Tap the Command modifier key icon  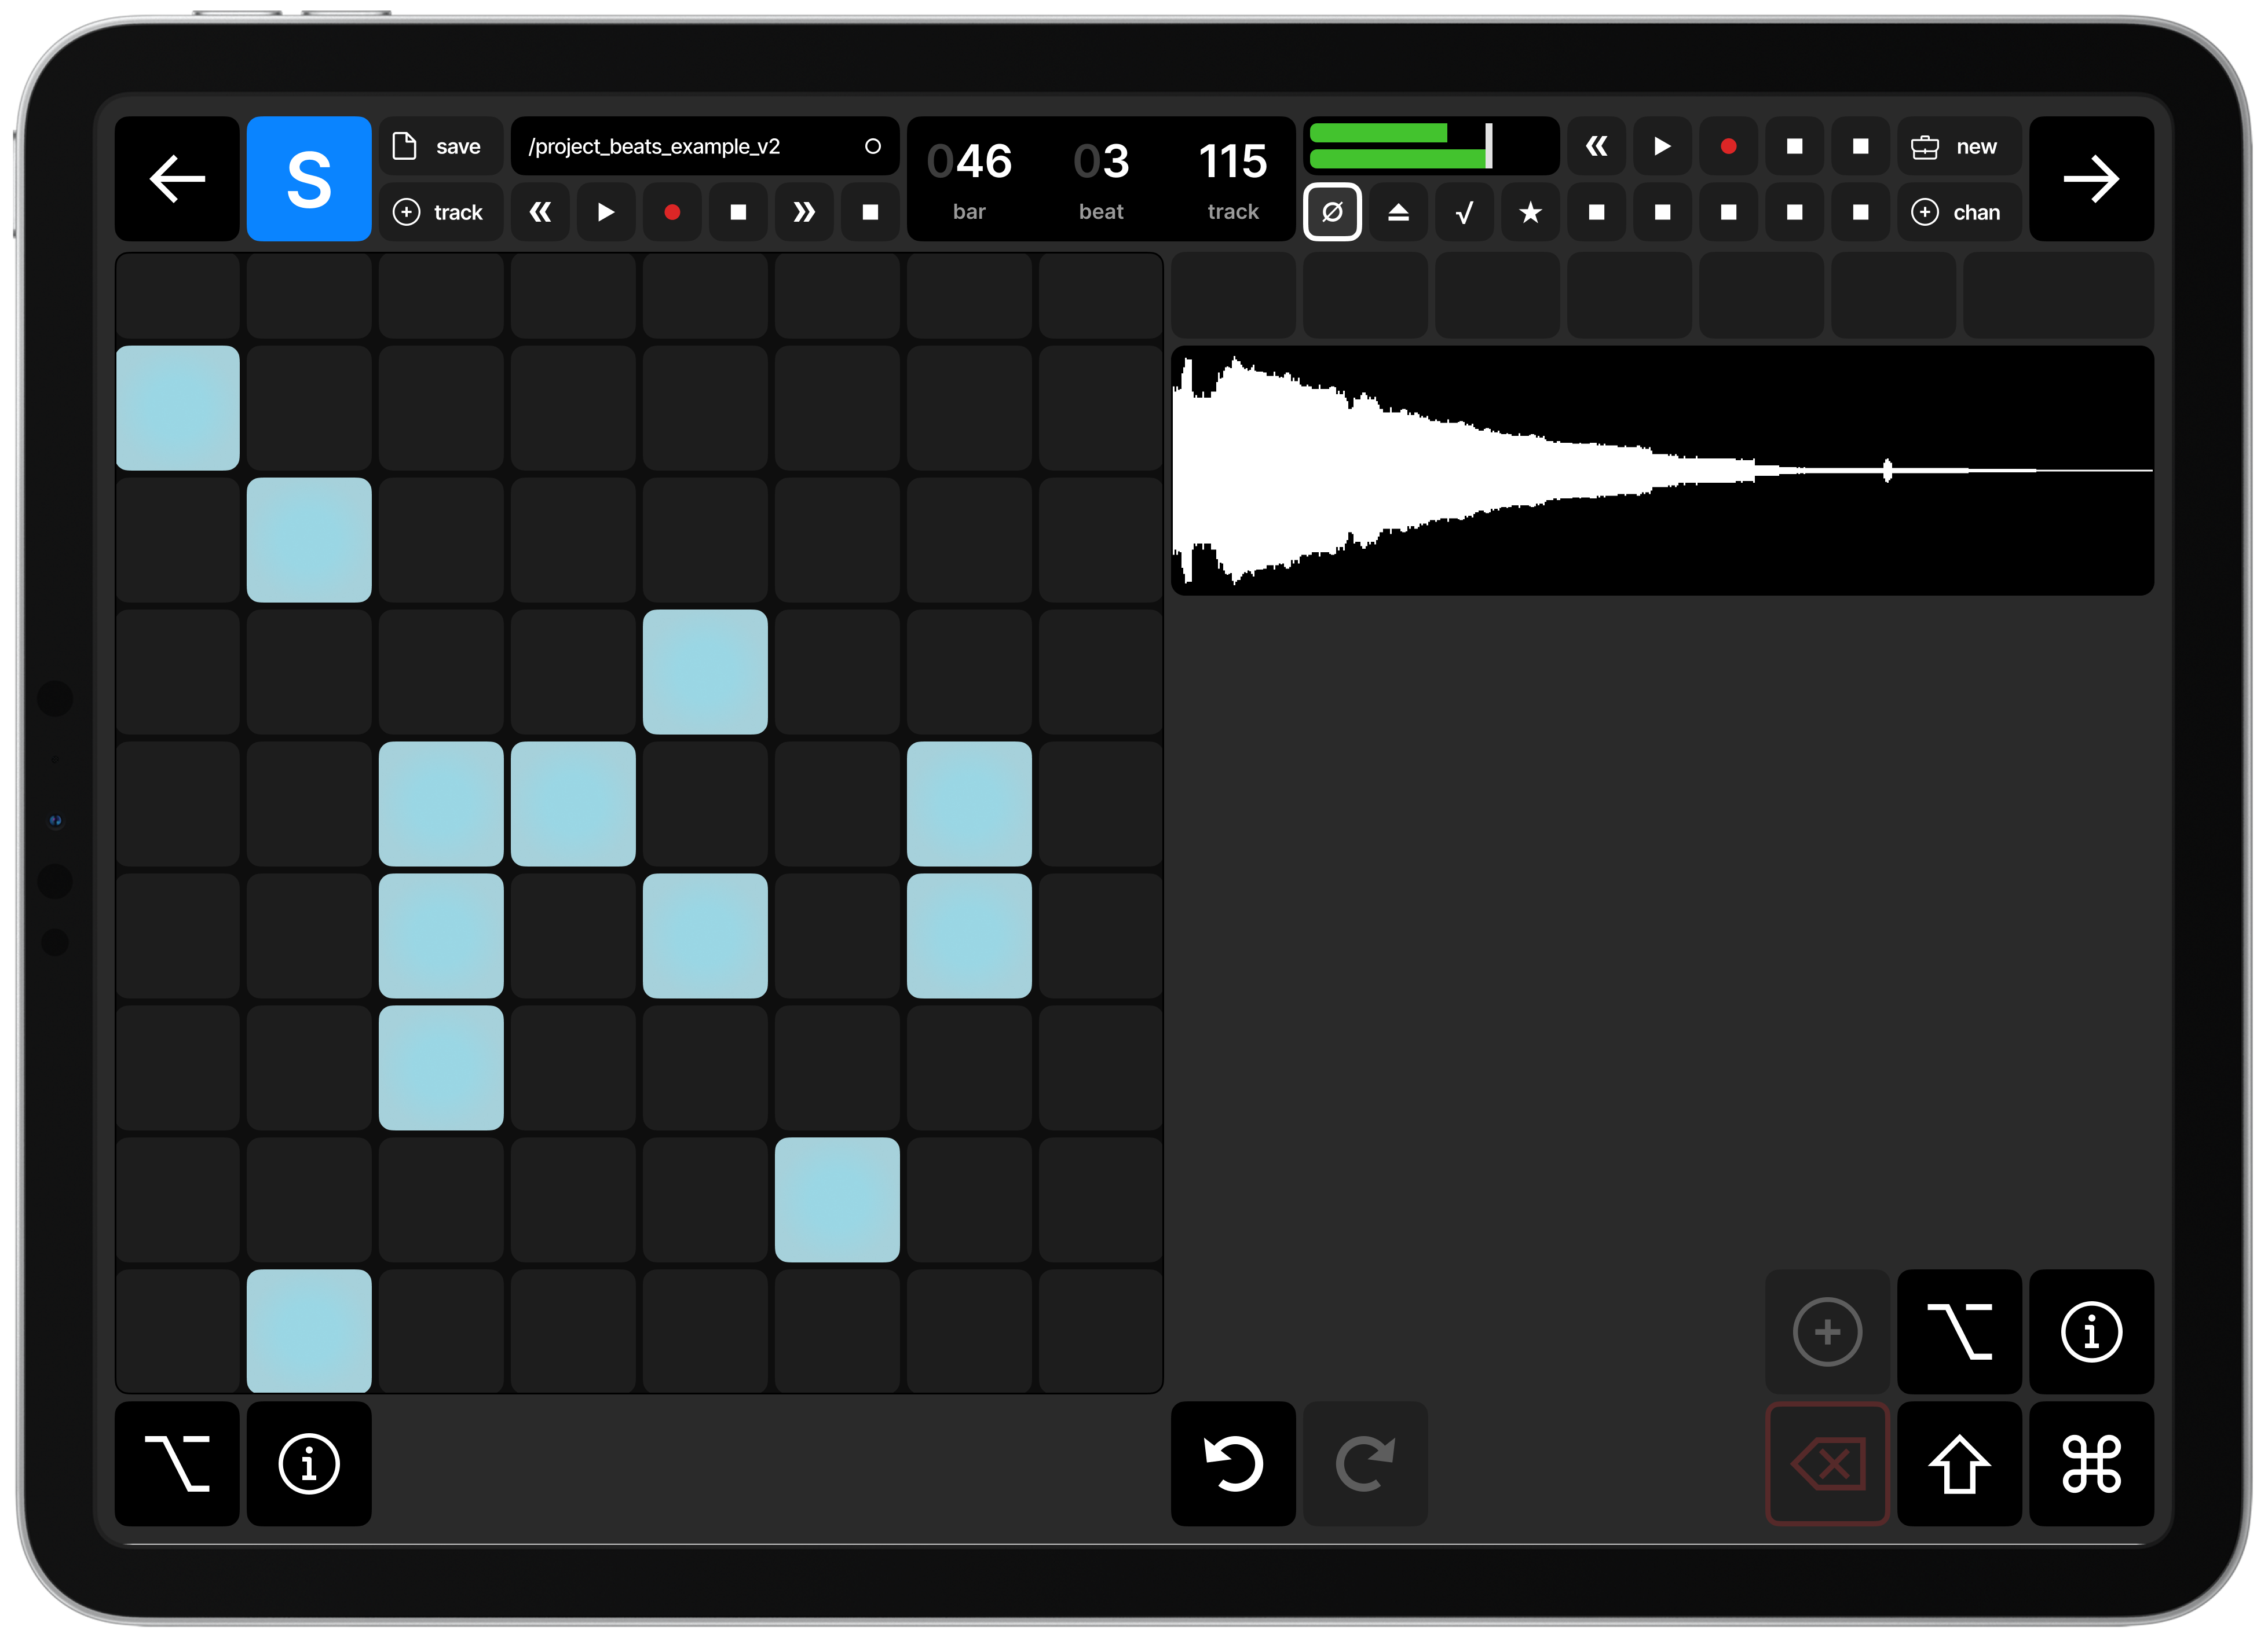click(2092, 1464)
